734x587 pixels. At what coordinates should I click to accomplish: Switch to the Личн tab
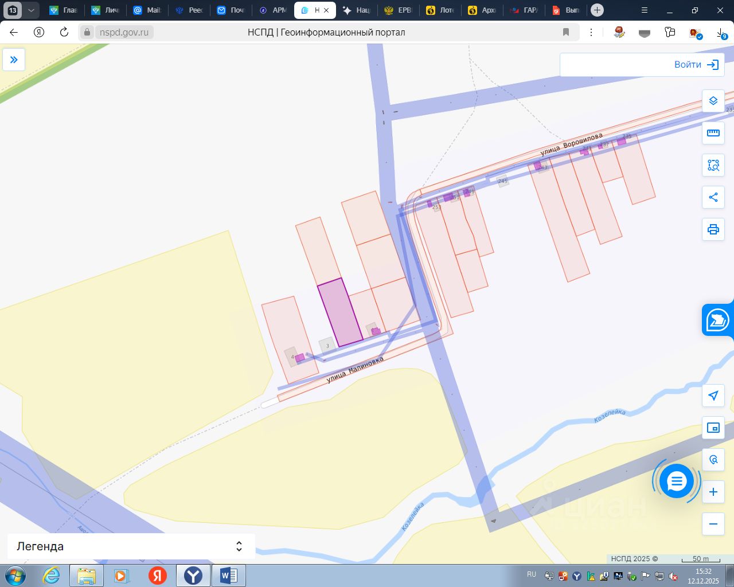[x=106, y=10]
